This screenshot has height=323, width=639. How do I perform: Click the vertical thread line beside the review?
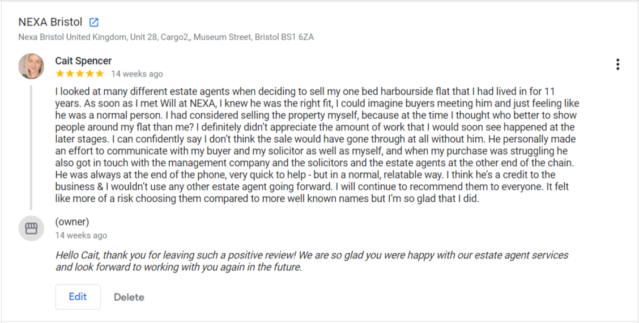point(31,147)
